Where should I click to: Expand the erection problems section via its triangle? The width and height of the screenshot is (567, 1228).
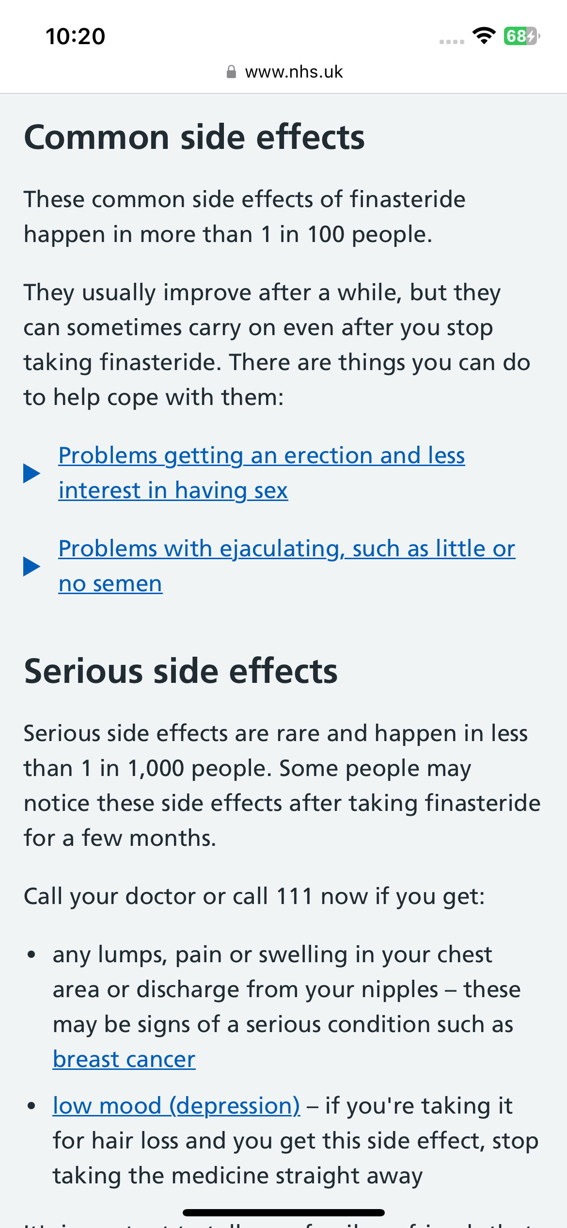[32, 473]
